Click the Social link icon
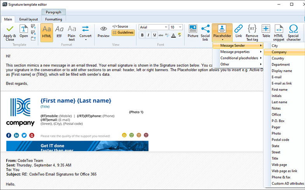Viewport: 305px width, 190px height. point(205,29)
